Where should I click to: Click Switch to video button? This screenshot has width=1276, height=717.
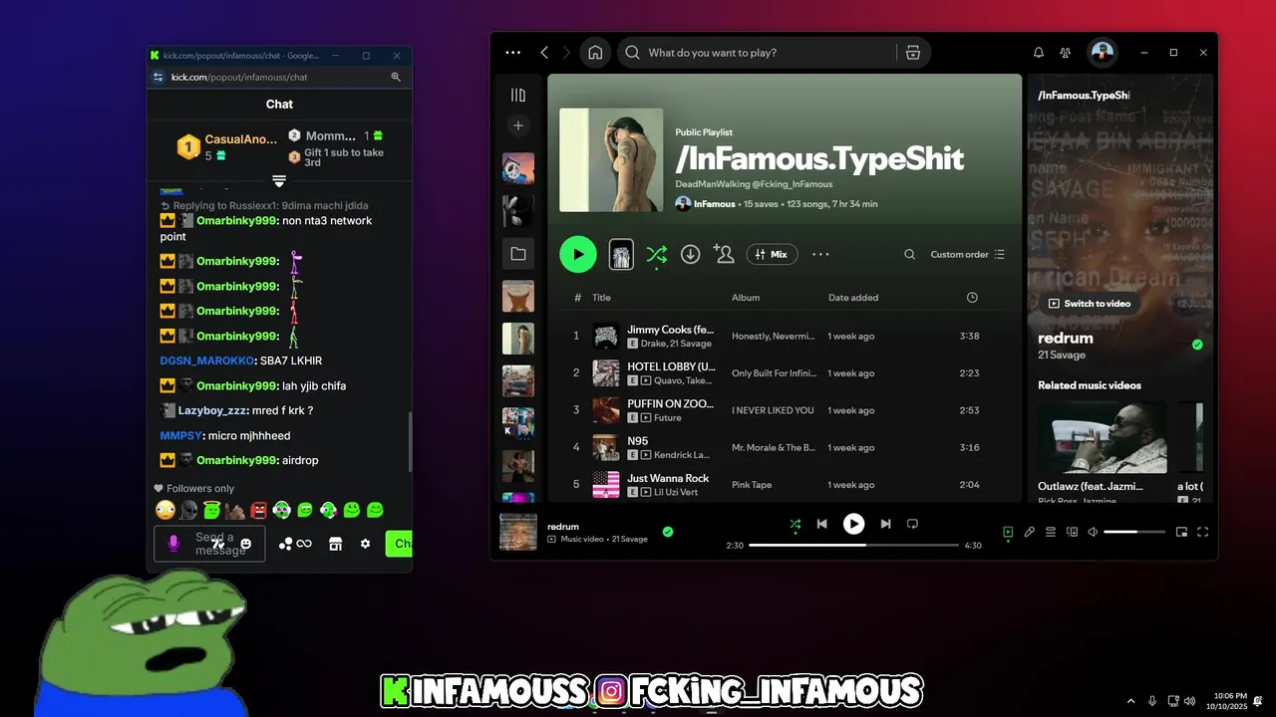[x=1090, y=303]
